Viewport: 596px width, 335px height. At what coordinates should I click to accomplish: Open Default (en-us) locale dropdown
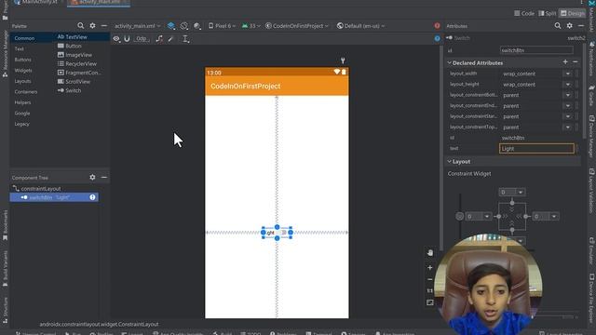360,26
